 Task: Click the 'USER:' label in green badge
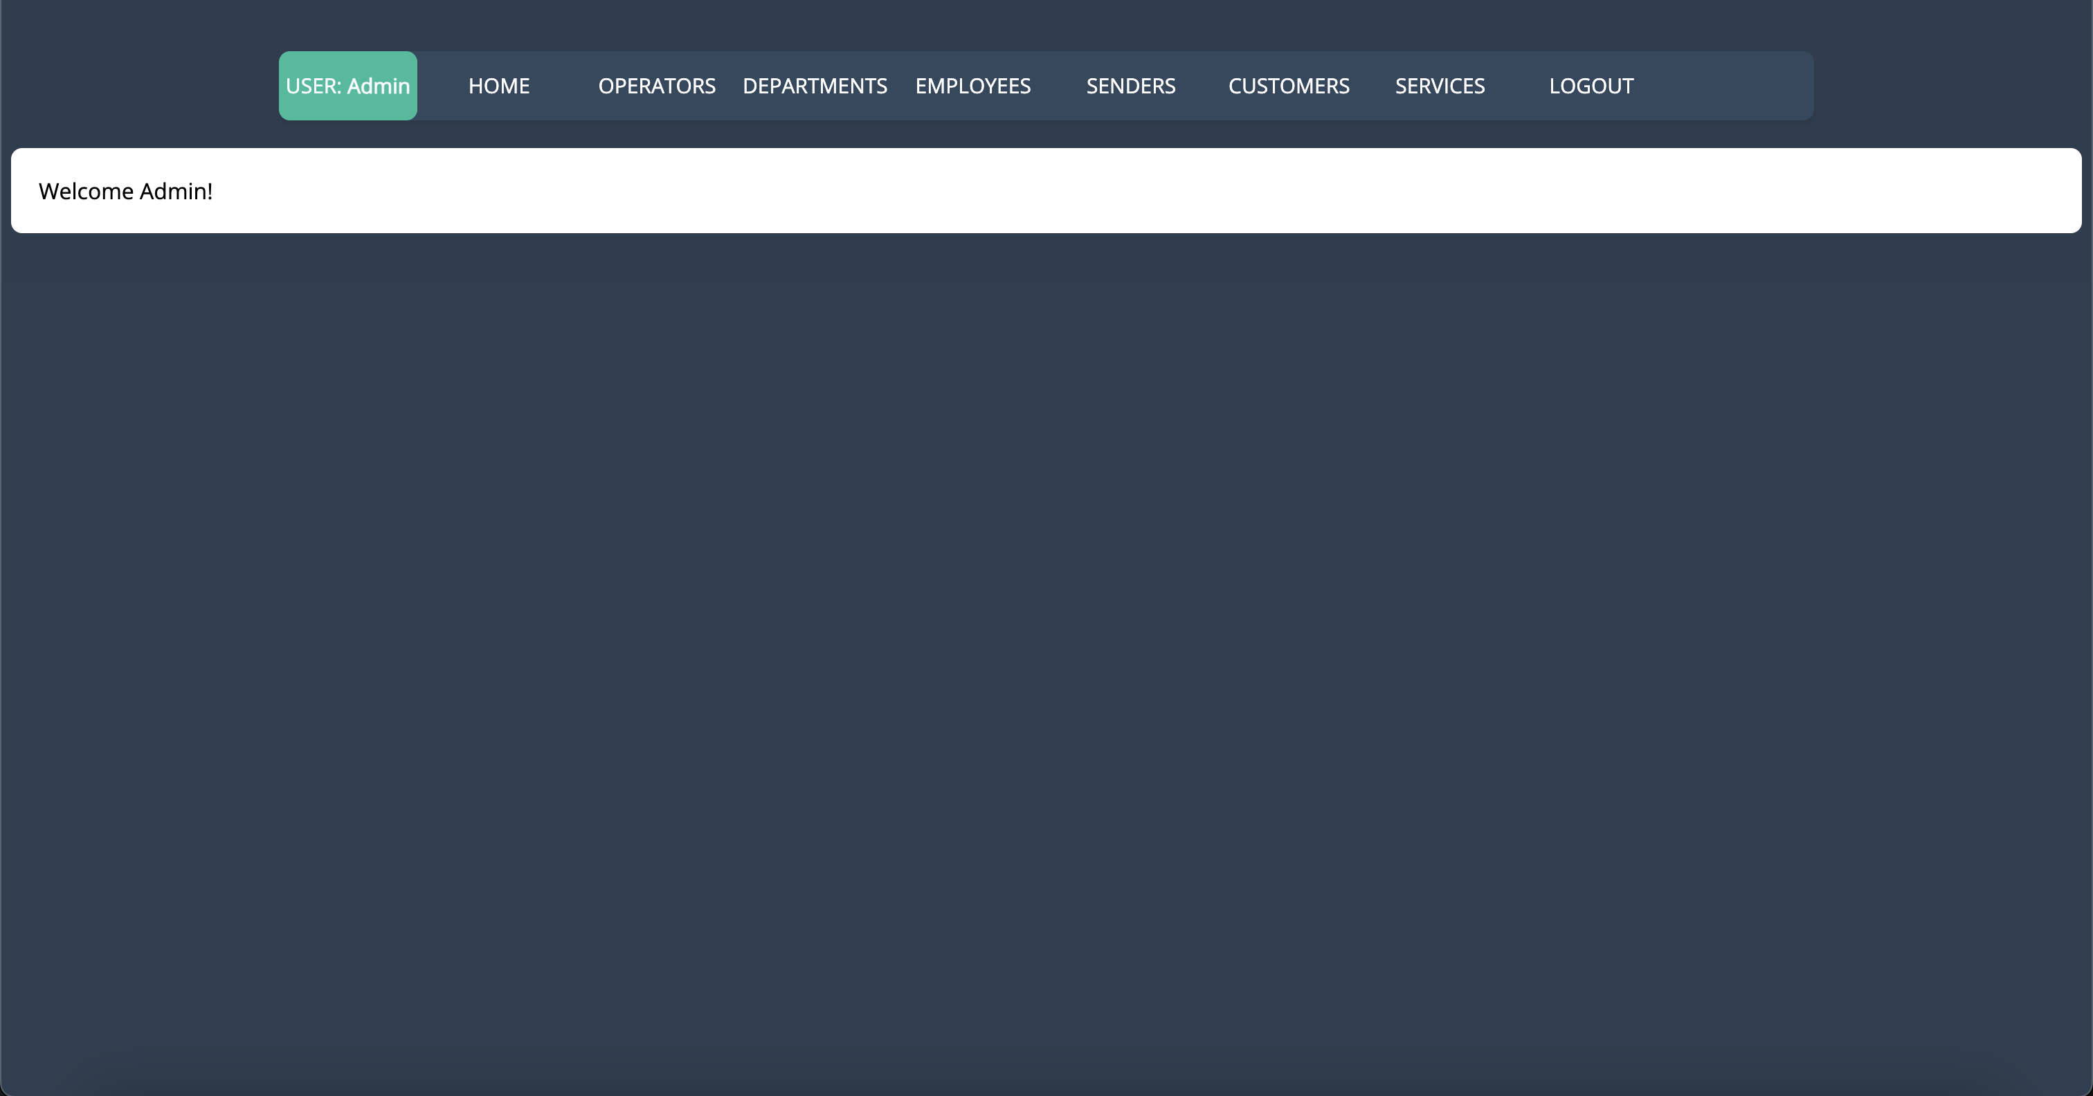313,86
